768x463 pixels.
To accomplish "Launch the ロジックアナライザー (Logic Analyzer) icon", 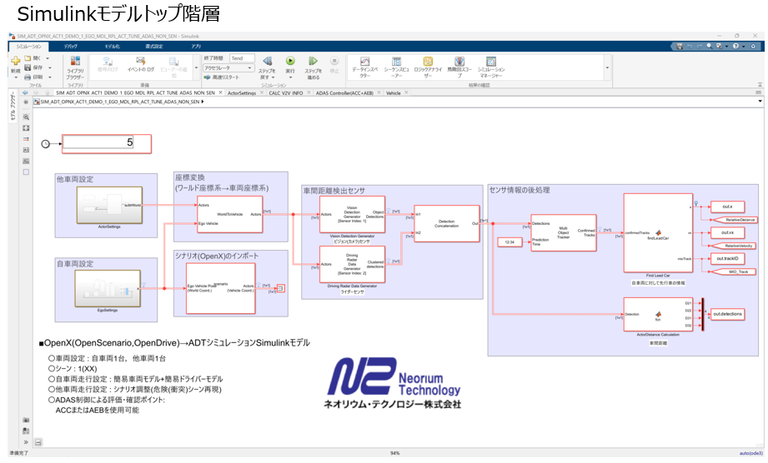I will pos(428,62).
